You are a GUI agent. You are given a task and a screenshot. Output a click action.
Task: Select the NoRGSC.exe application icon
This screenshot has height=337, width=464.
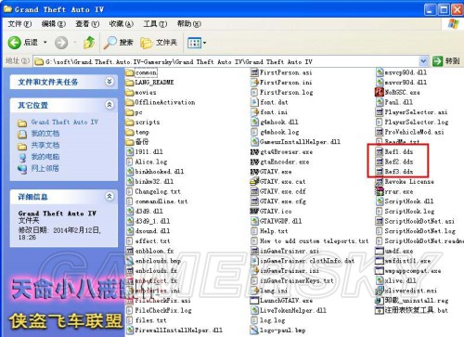pyautogui.click(x=380, y=92)
